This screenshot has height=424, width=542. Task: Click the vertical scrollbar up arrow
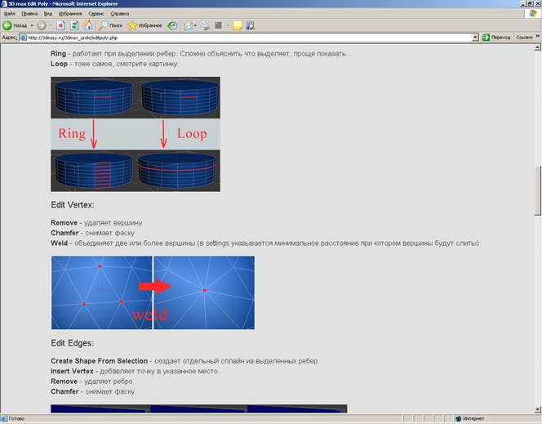(537, 47)
